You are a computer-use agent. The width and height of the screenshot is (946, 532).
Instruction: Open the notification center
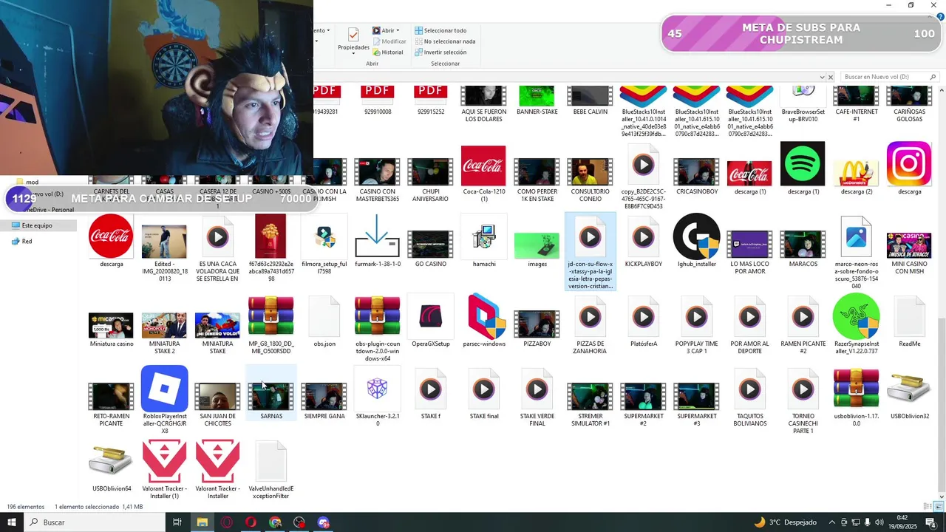[930, 522]
